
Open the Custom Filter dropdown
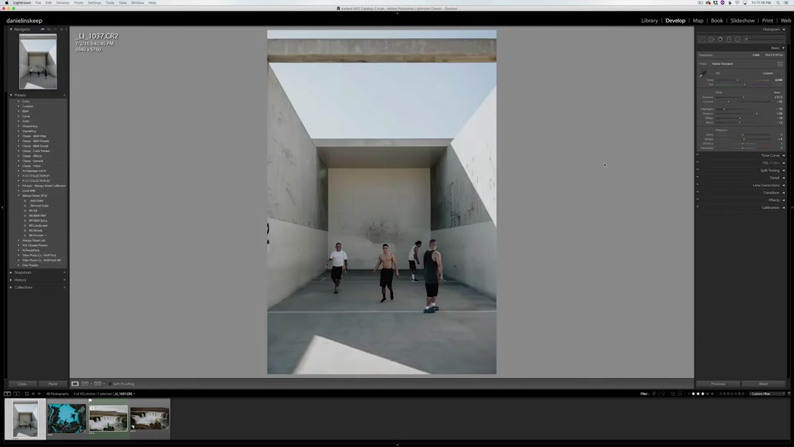coord(768,393)
